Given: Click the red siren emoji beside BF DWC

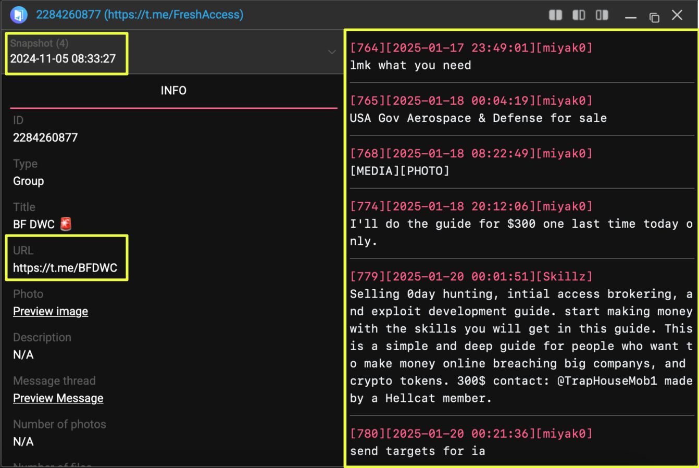Looking at the screenshot, I should point(66,224).
